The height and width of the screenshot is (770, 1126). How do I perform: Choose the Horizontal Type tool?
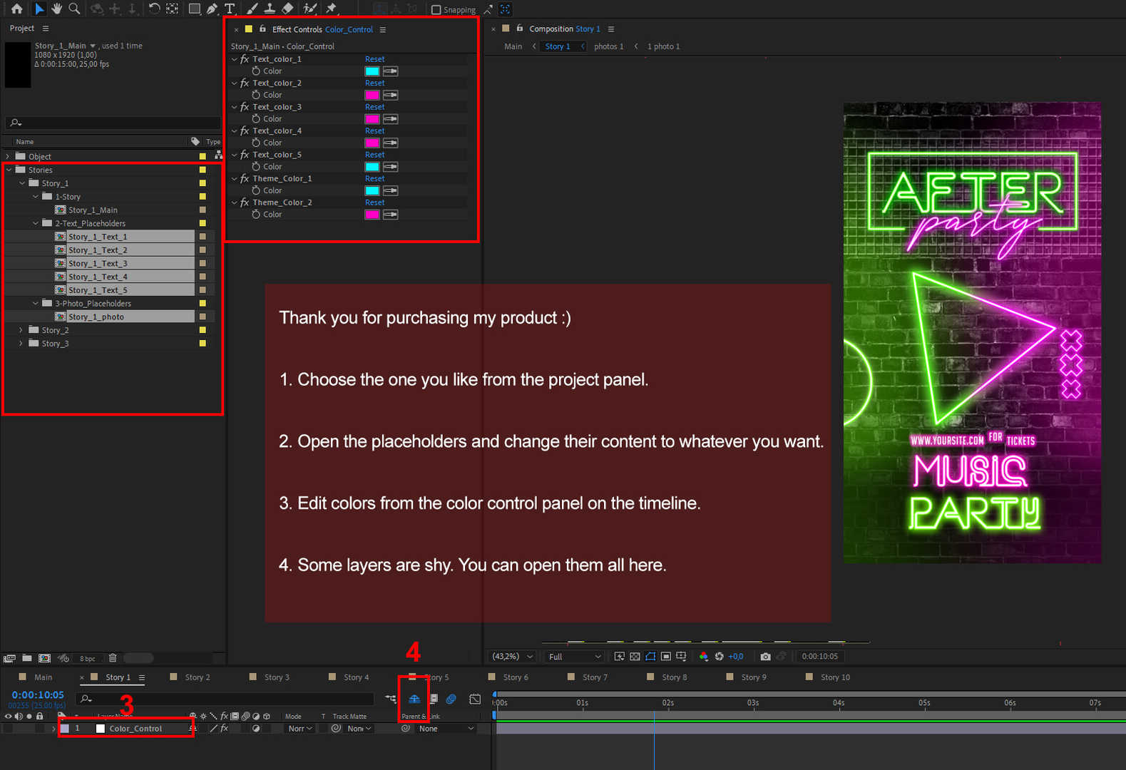pyautogui.click(x=230, y=9)
